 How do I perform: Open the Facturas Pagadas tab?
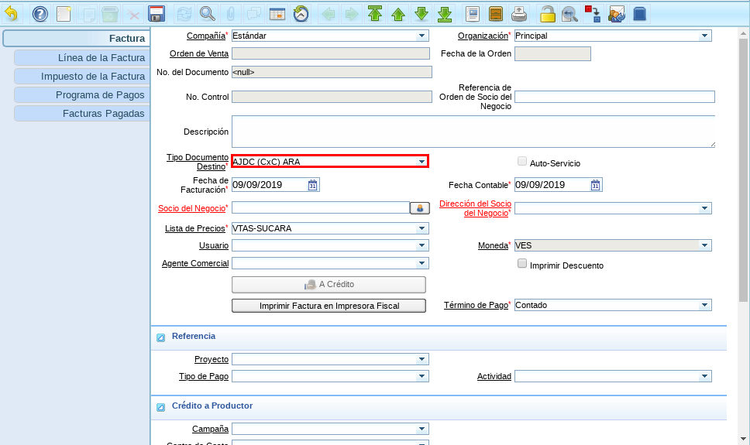82,114
